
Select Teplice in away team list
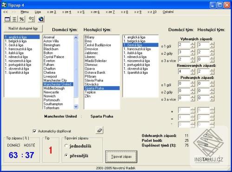click(102, 92)
